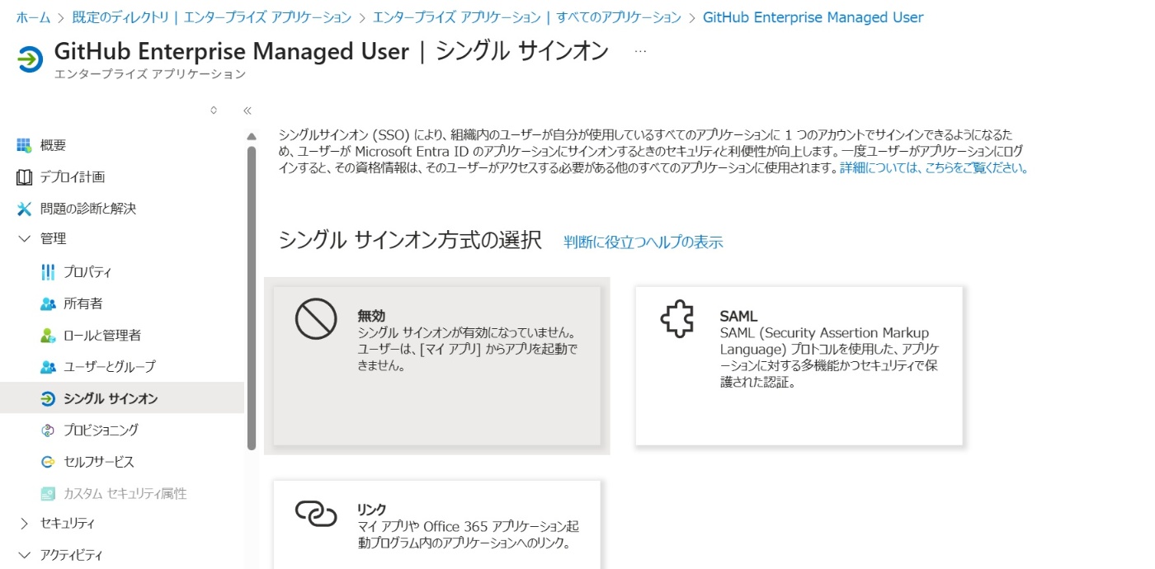Click the sidebar vertical scrollbar thumb
This screenshot has height=569, width=1155.
252,299
